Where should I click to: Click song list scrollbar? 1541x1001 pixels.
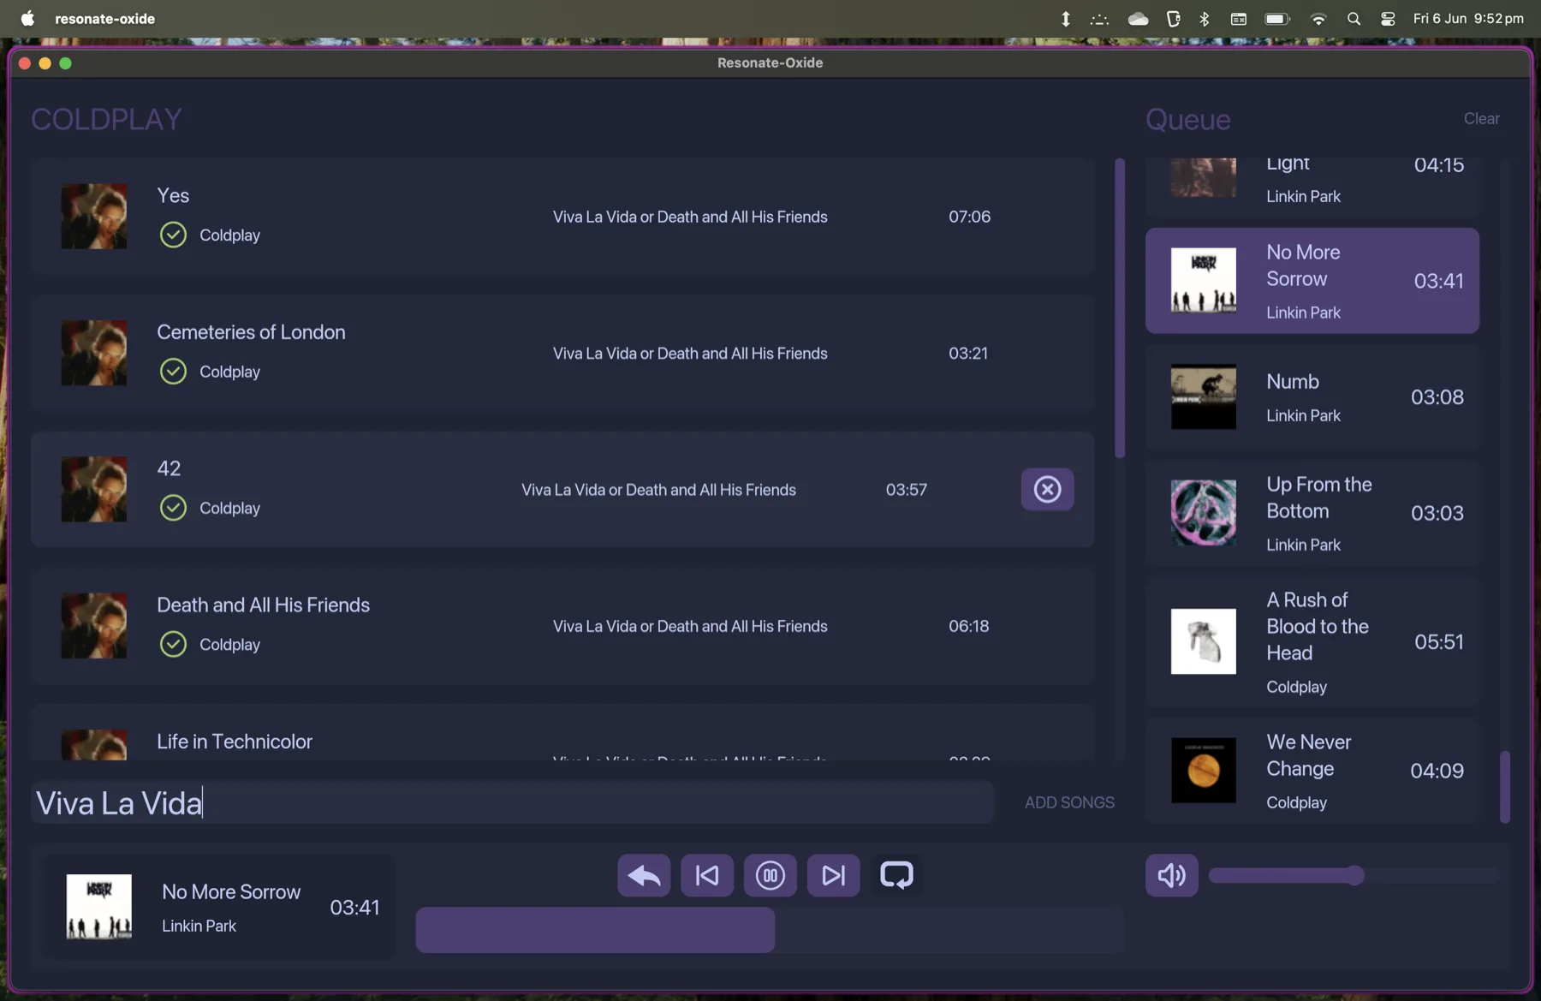point(1119,308)
